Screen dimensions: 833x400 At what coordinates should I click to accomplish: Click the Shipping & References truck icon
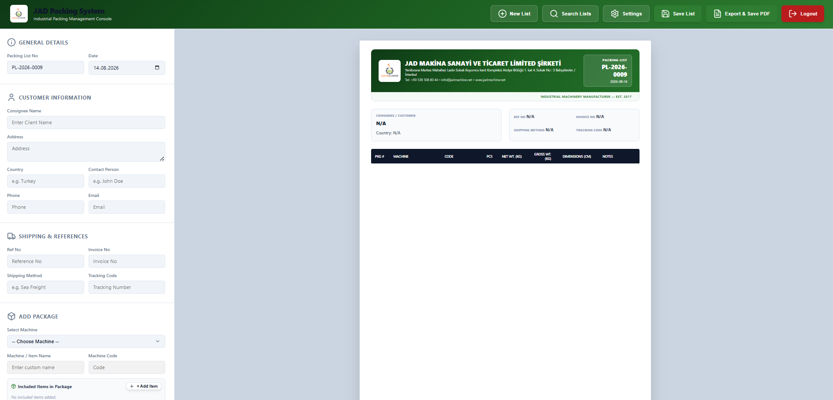(x=11, y=236)
